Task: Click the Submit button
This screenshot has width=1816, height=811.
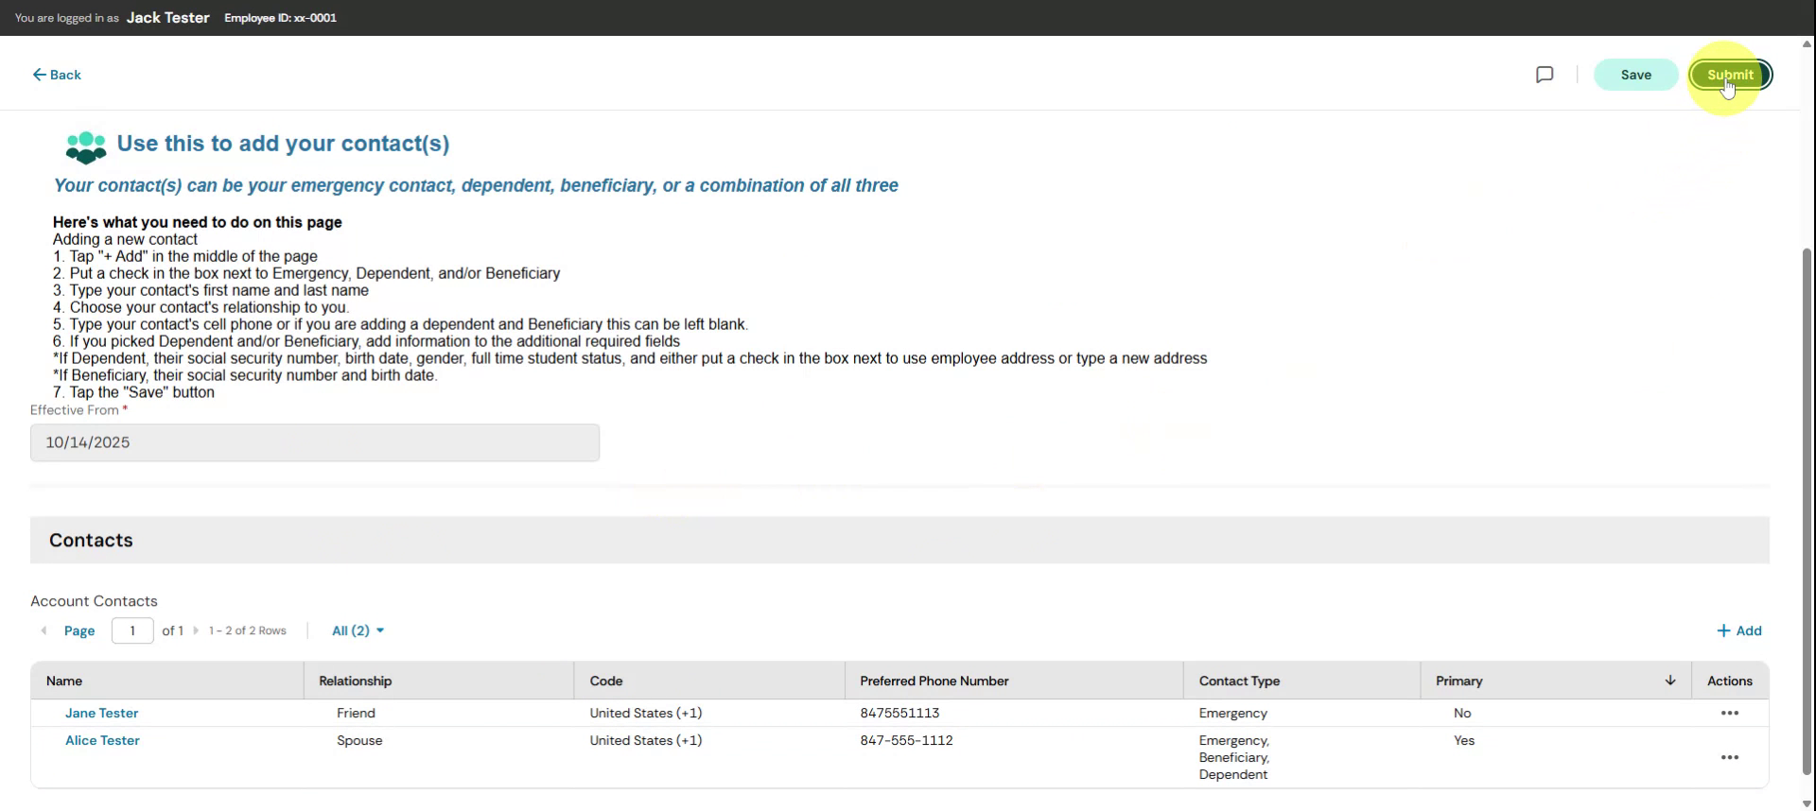Action: click(1730, 75)
